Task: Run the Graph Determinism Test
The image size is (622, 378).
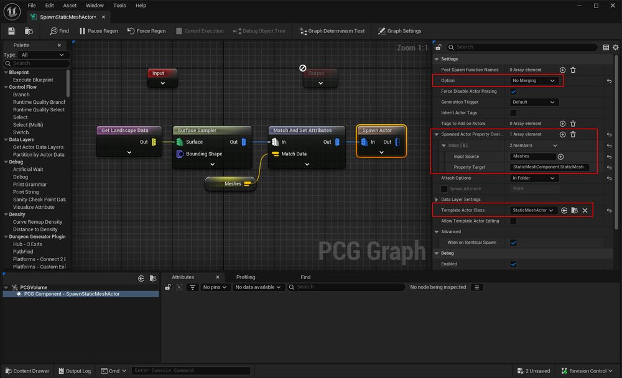Action: (332, 31)
